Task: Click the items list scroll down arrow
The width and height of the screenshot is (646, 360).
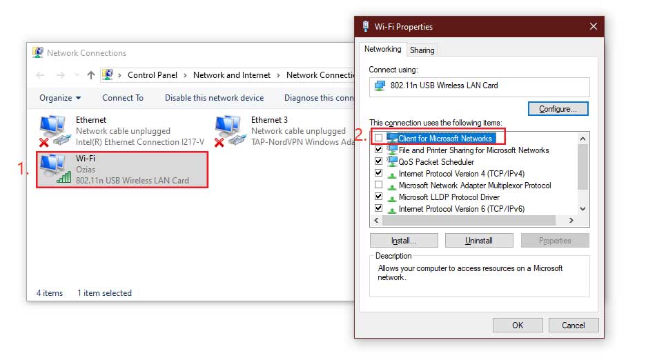Action: [583, 209]
